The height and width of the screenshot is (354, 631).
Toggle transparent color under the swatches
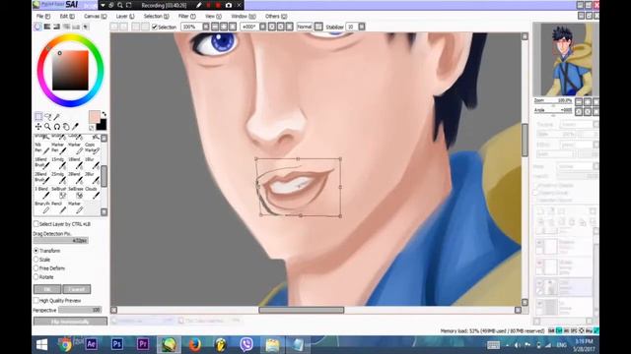click(x=92, y=128)
